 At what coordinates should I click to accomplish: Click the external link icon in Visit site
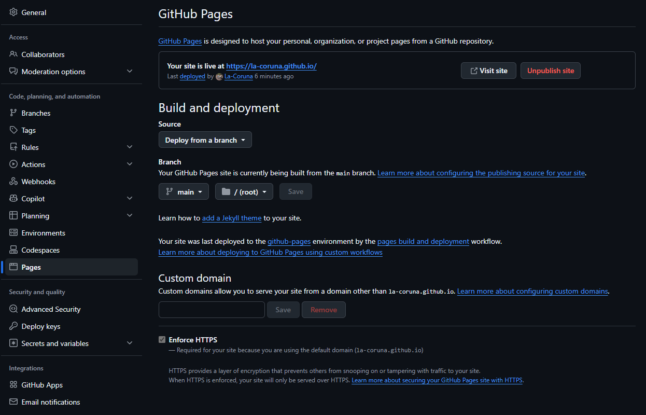click(x=474, y=71)
